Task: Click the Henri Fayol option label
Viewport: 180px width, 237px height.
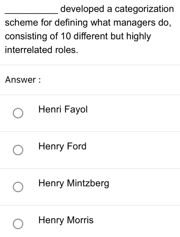Action: pos(63,109)
